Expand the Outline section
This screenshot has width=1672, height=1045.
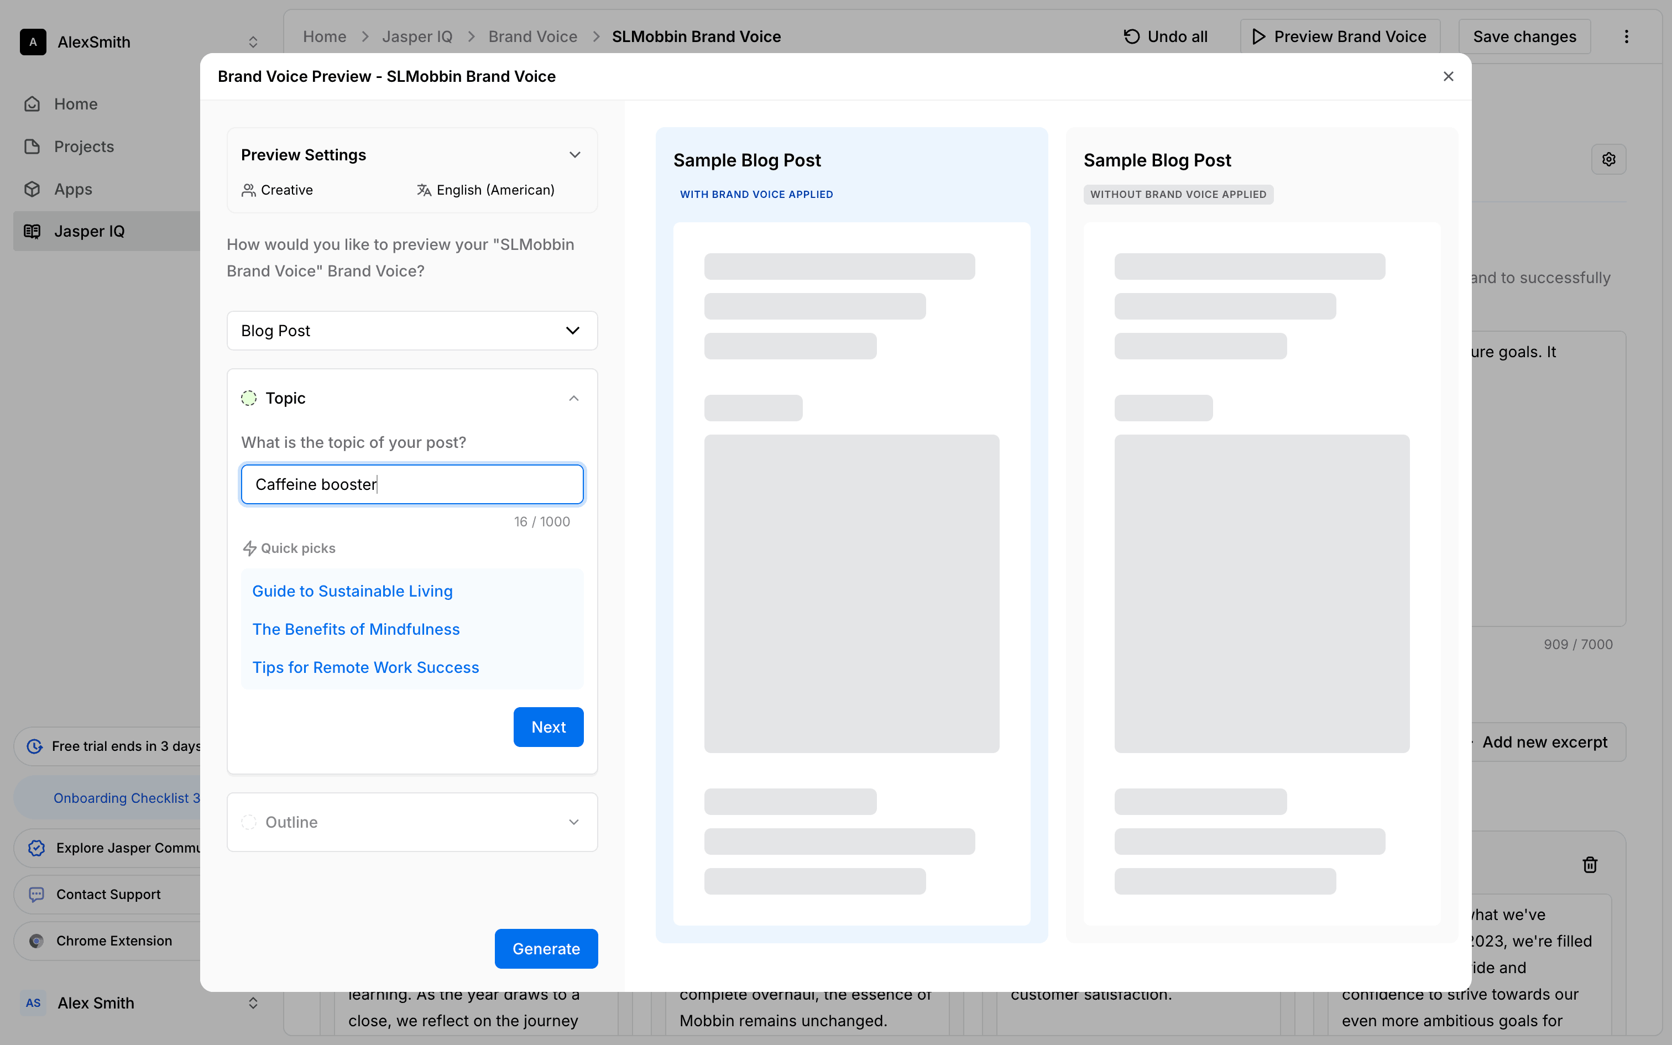click(573, 823)
